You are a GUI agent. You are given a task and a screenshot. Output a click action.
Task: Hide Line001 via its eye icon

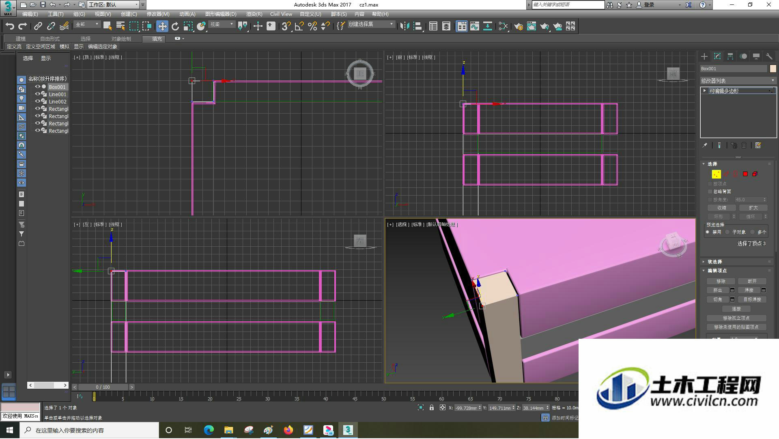[37, 94]
